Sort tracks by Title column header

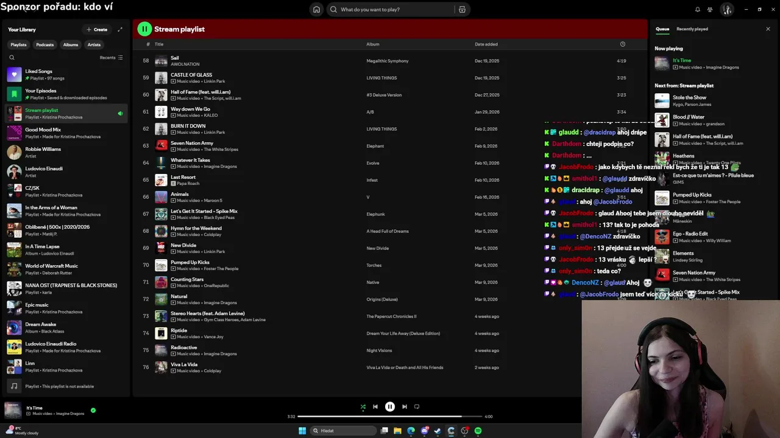(159, 44)
